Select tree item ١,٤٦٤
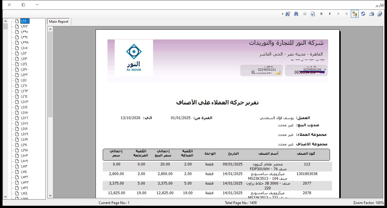Screen dimensions: 387x208 pyautogui.click(x=24, y=97)
